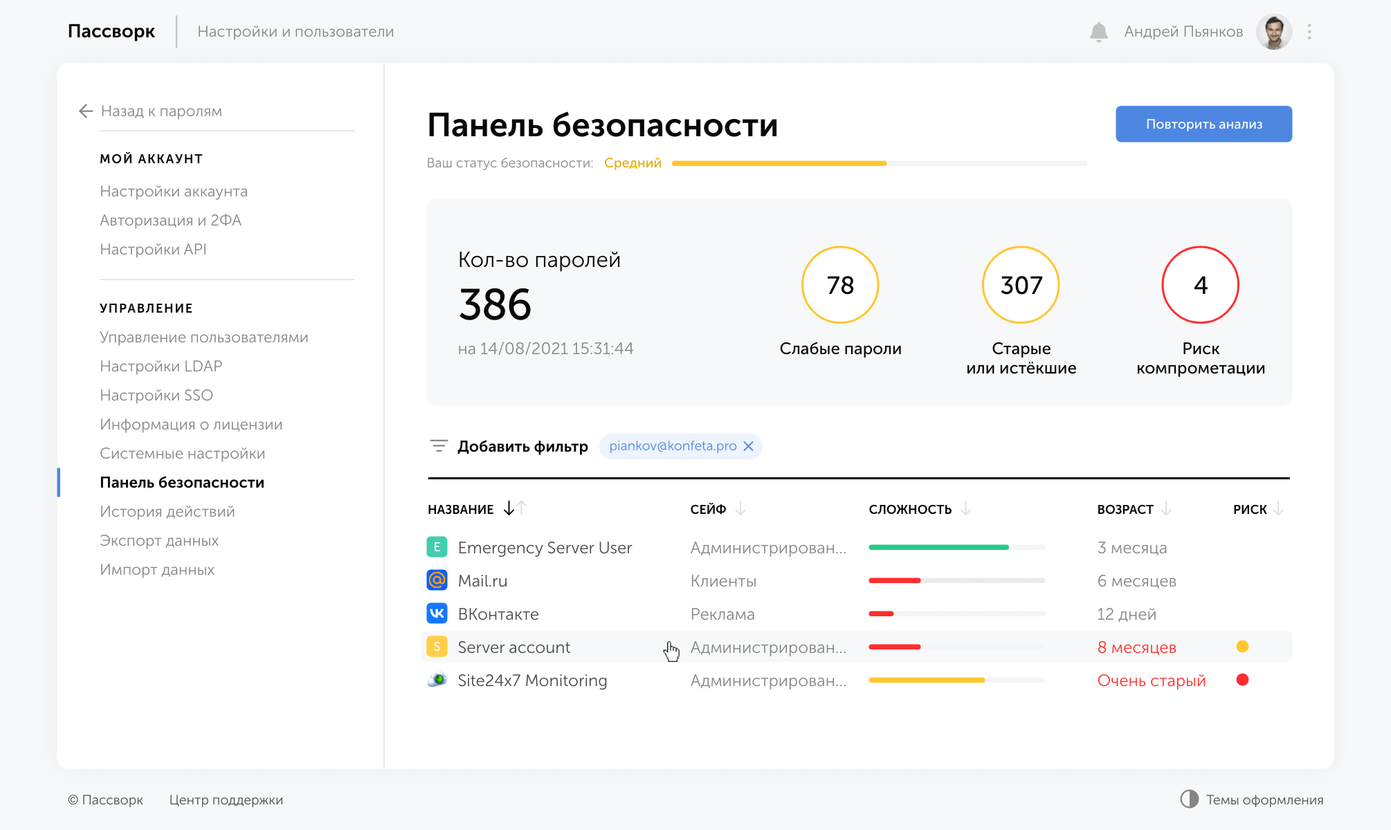The image size is (1391, 830).
Task: Click the notifications bell icon
Action: [1098, 32]
